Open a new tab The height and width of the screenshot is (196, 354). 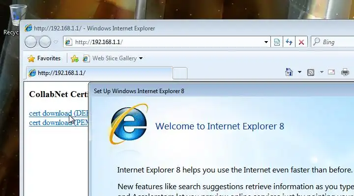click(180, 73)
